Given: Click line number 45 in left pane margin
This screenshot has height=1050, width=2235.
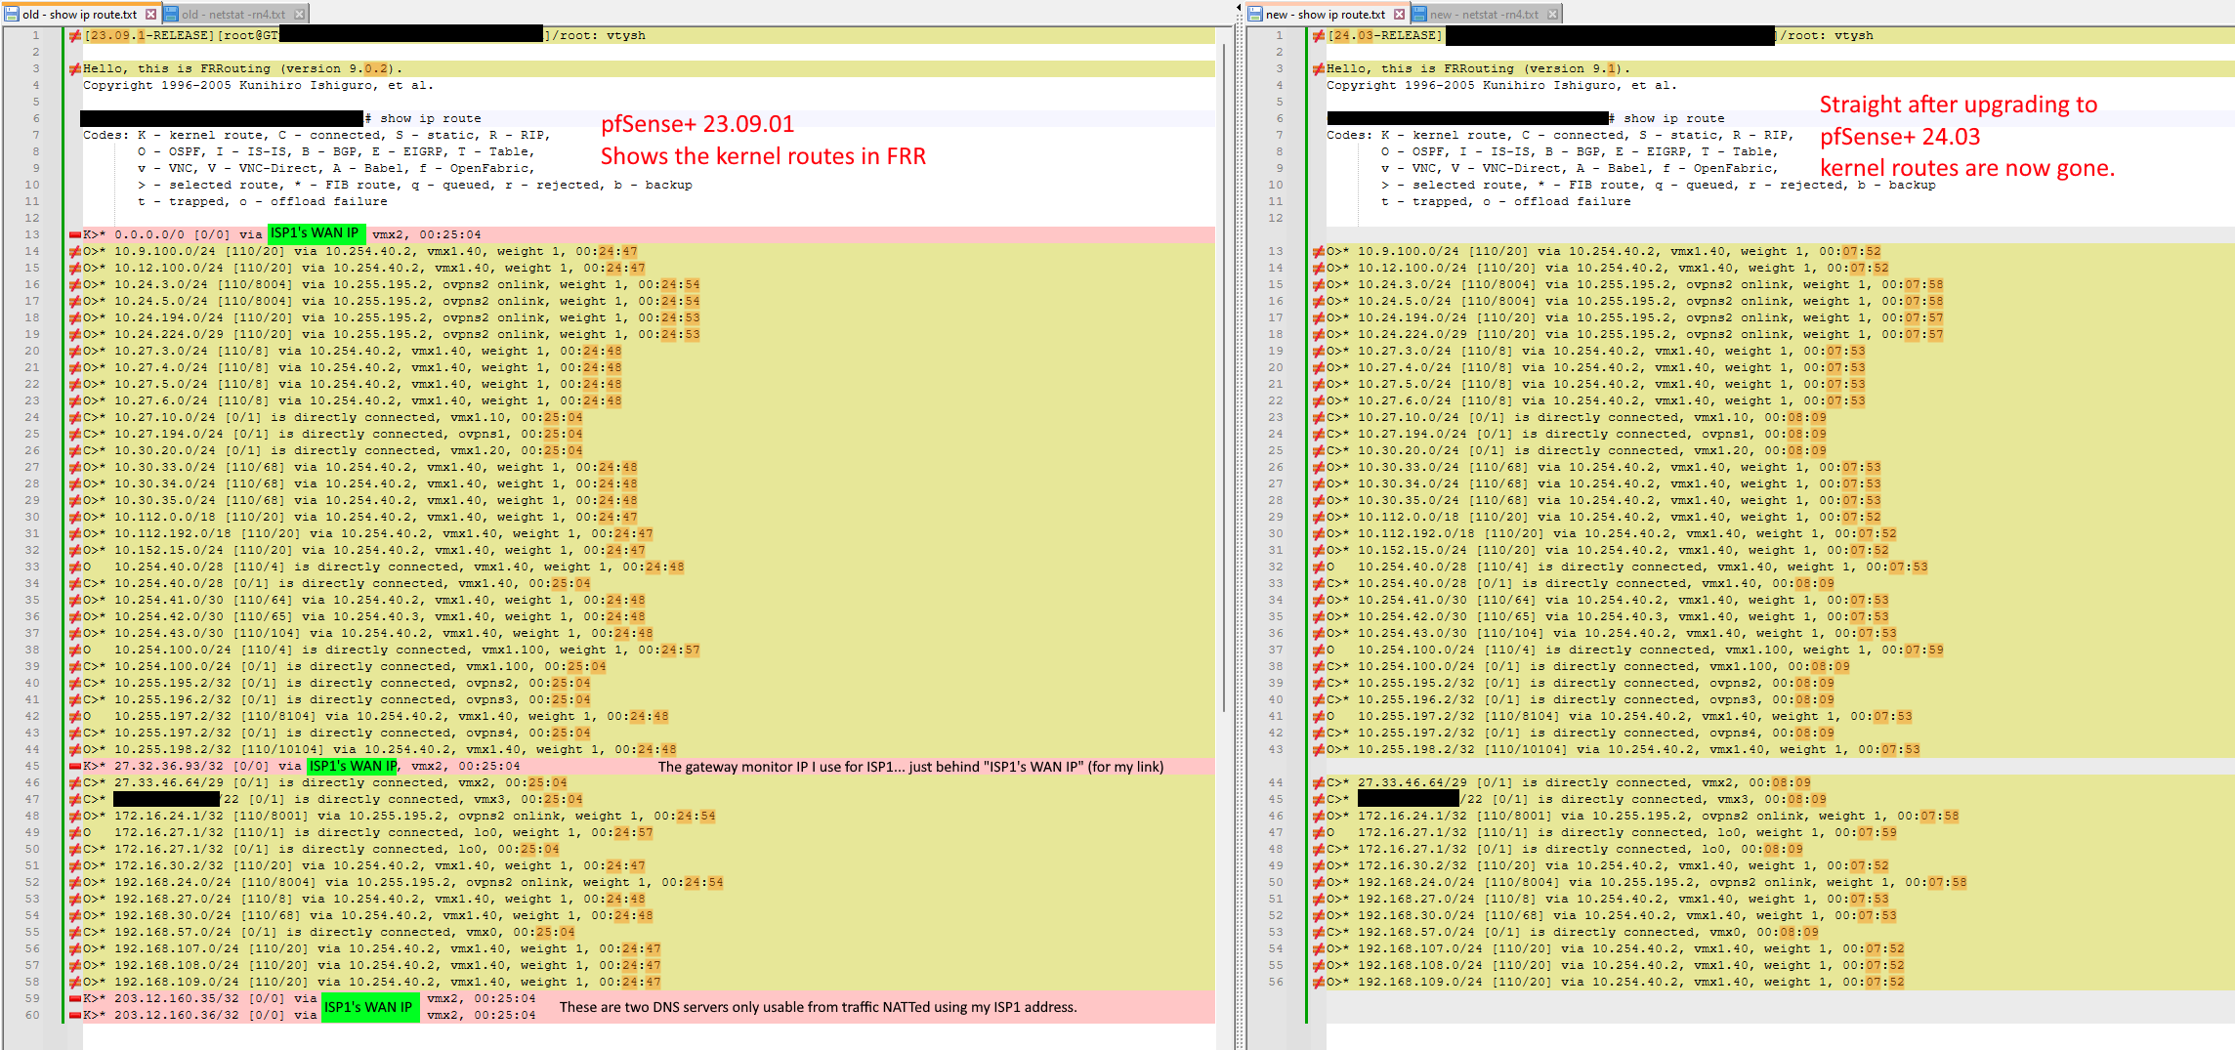Looking at the screenshot, I should point(32,766).
